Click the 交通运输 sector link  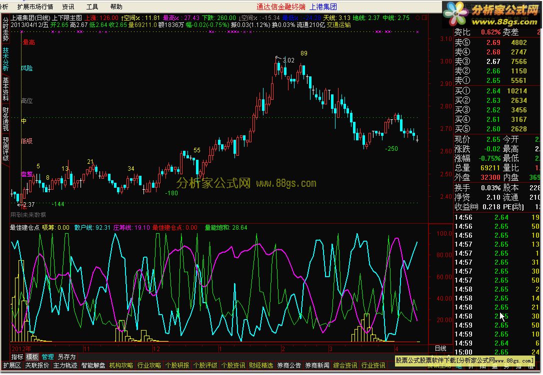(338, 25)
